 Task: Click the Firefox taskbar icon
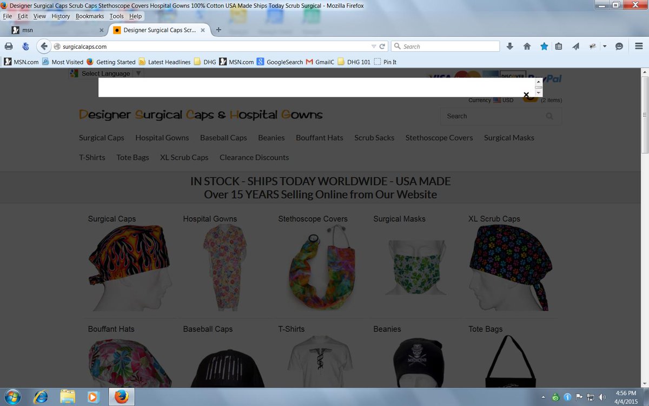(x=122, y=397)
